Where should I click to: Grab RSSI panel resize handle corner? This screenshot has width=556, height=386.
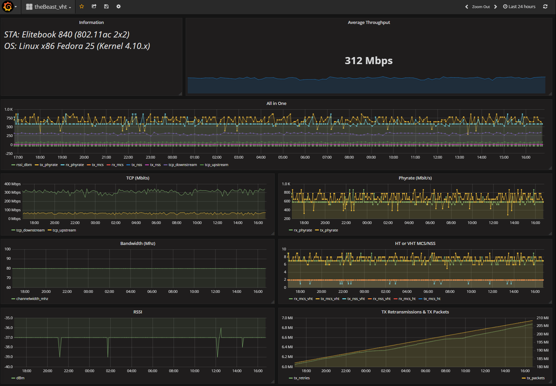click(273, 382)
